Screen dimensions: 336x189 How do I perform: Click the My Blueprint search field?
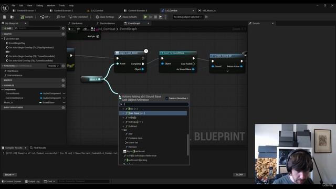pyautogui.click(x=38, y=28)
